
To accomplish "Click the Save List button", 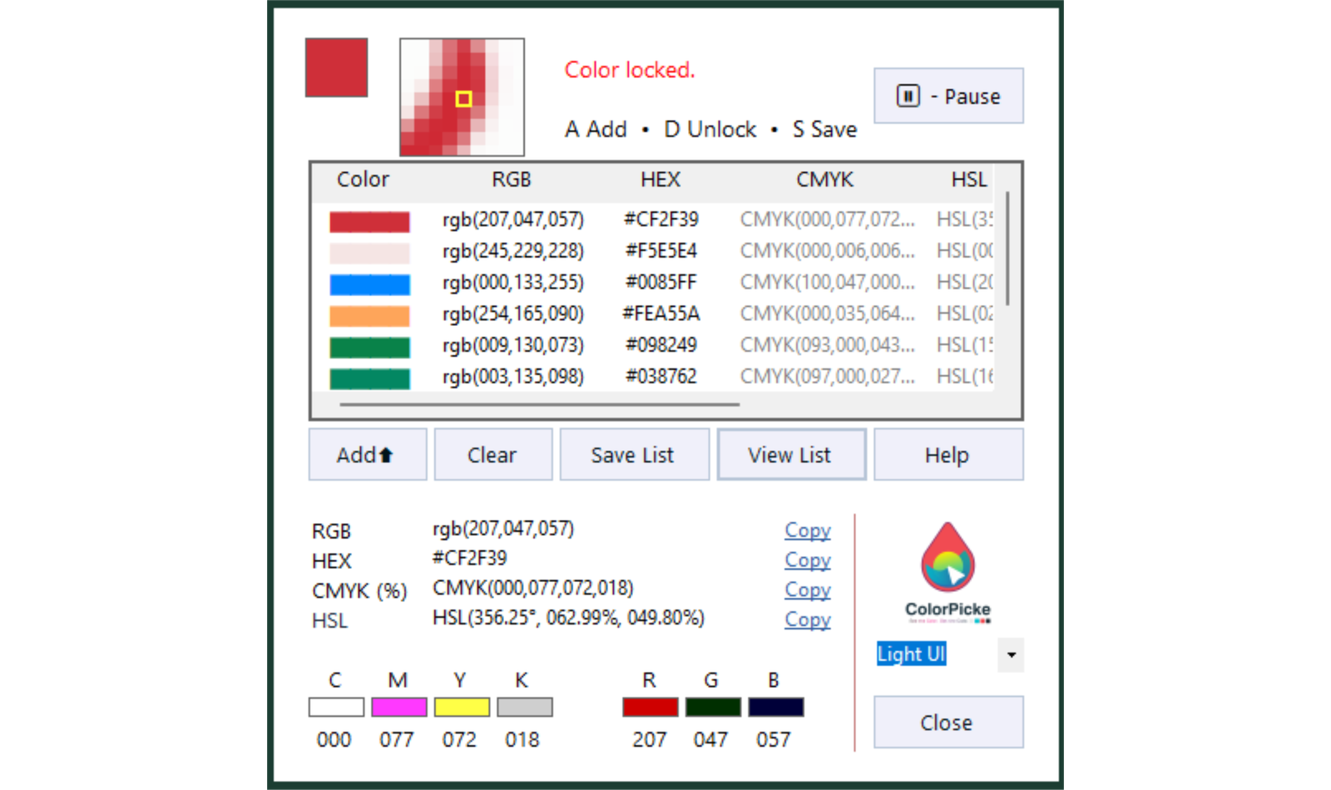I will [634, 454].
